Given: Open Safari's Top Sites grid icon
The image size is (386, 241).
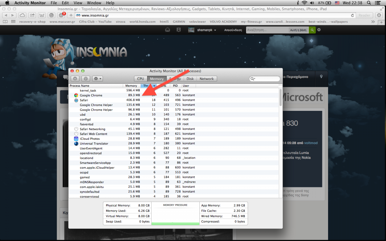Looking at the screenshot, I should (13, 22).
